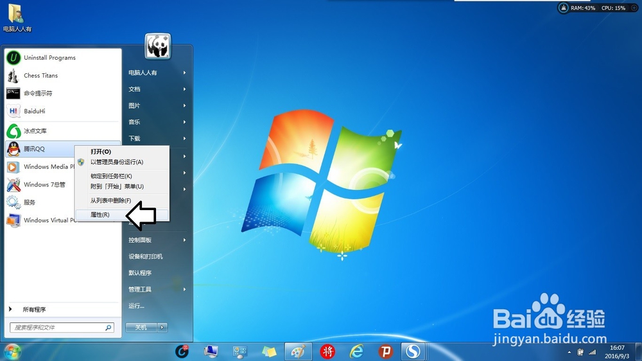642x361 pixels.
Task: Open the black swirl app taskbar icon
Action: 182,351
